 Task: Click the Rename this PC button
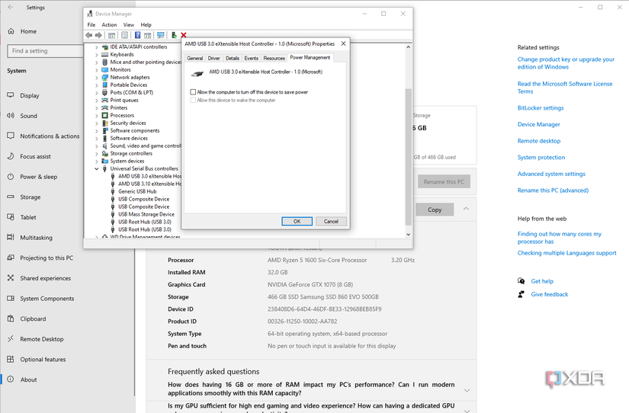(444, 181)
